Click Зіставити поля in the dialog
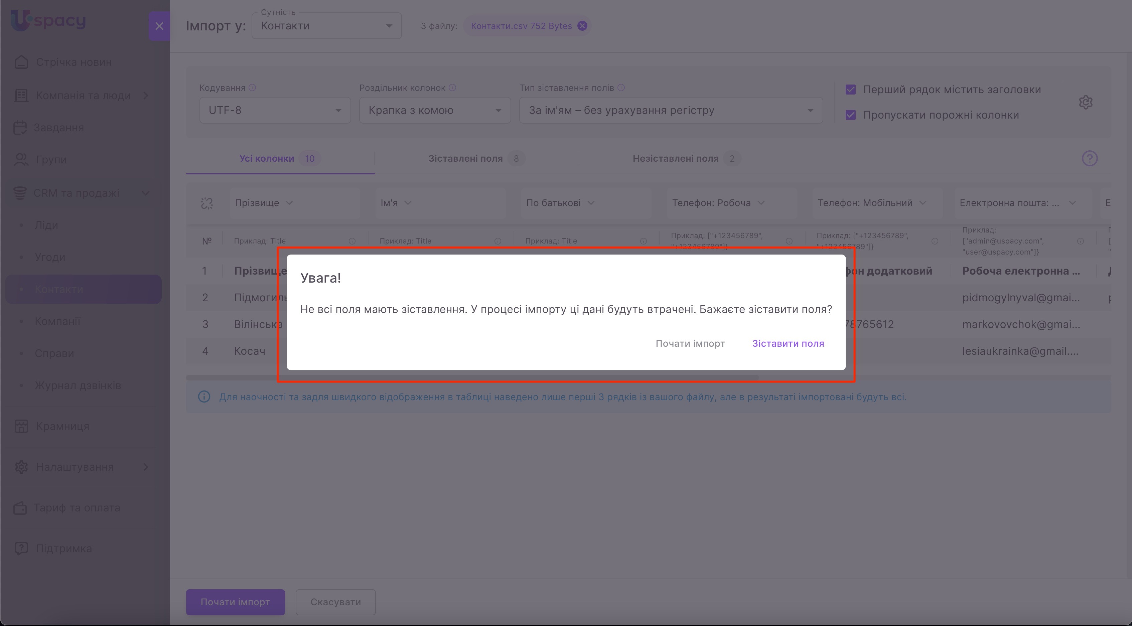Viewport: 1132px width, 626px height. tap(788, 343)
